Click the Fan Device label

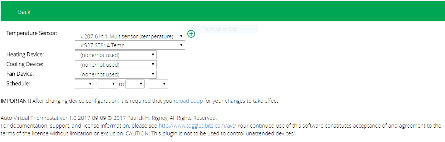(x=20, y=74)
